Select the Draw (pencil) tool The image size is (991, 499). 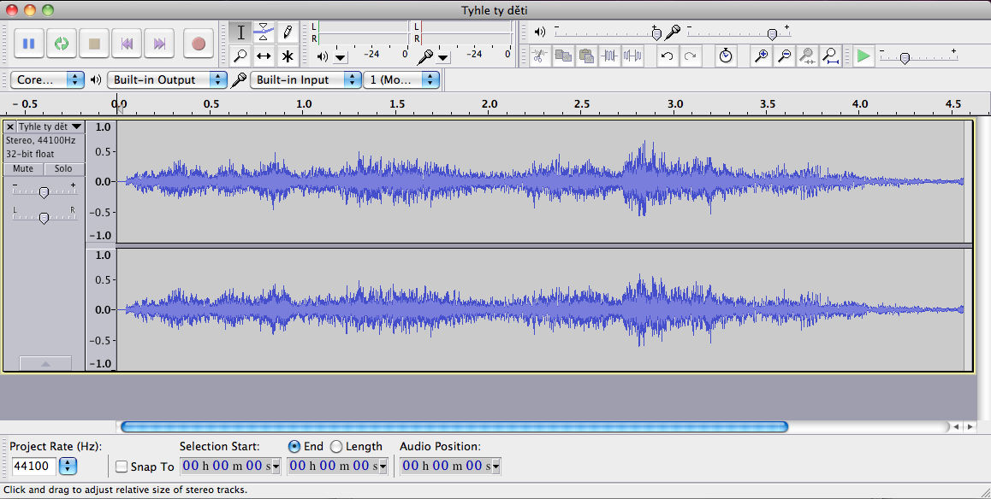[x=288, y=32]
